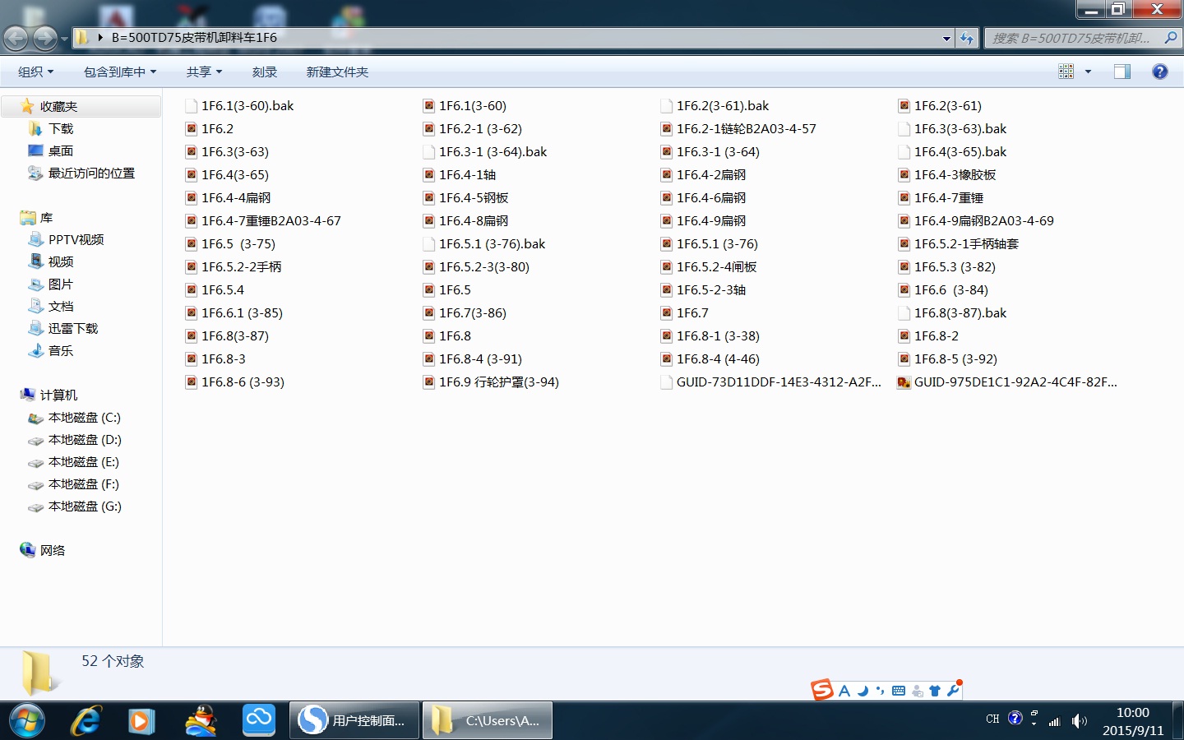Open the 包含到库中 dropdown menu
This screenshot has height=740, width=1184.
tap(120, 72)
